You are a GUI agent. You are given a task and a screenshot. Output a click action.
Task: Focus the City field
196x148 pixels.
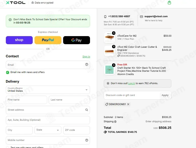click(x=19, y=130)
